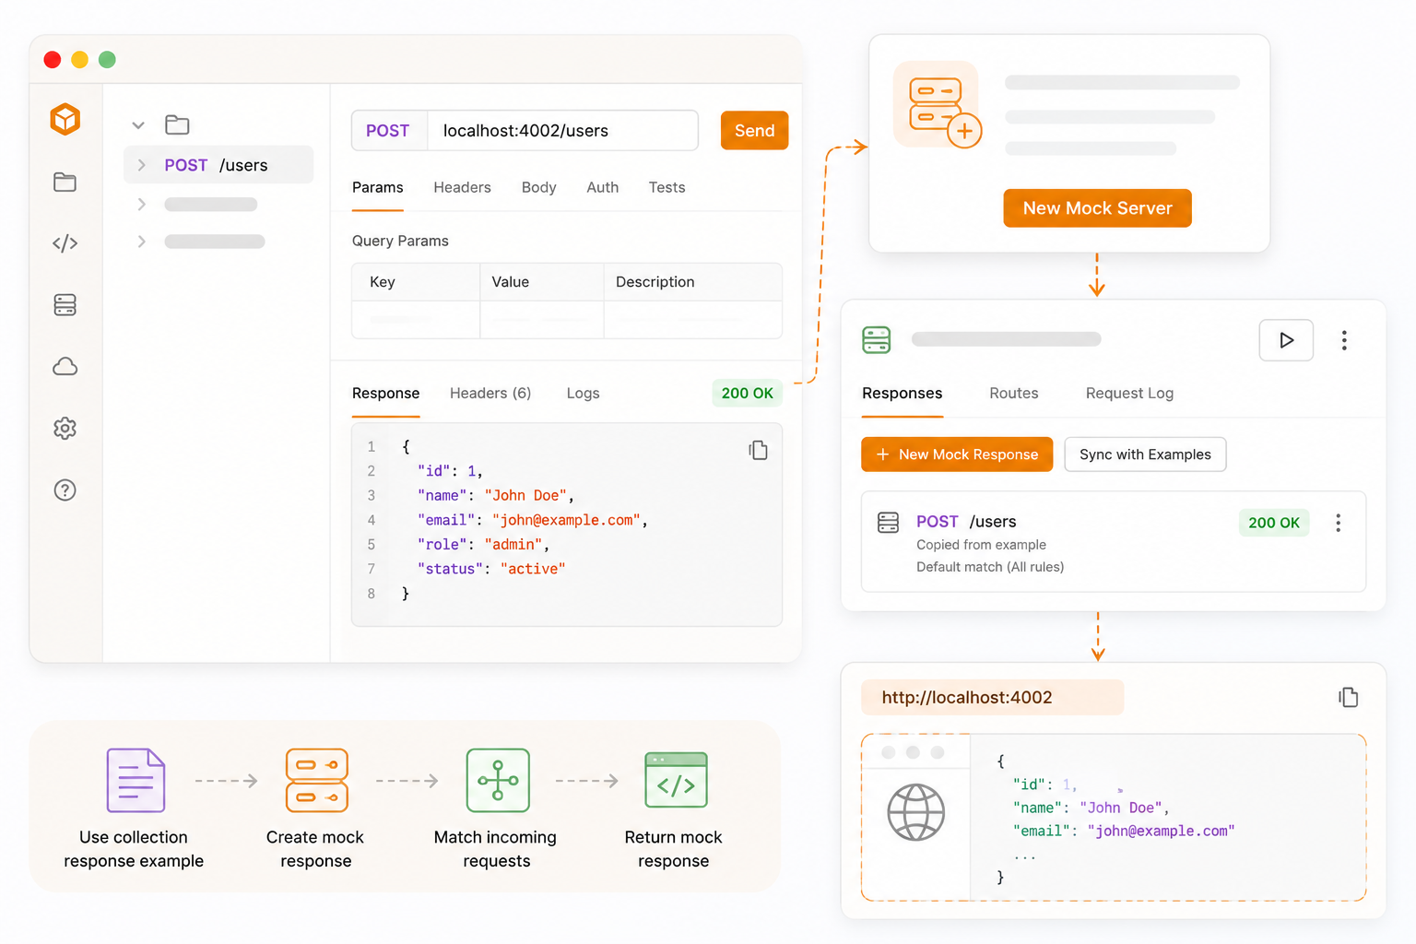Click the Default match (All rules) text
Screen dimensions: 1416x944
[990, 567]
